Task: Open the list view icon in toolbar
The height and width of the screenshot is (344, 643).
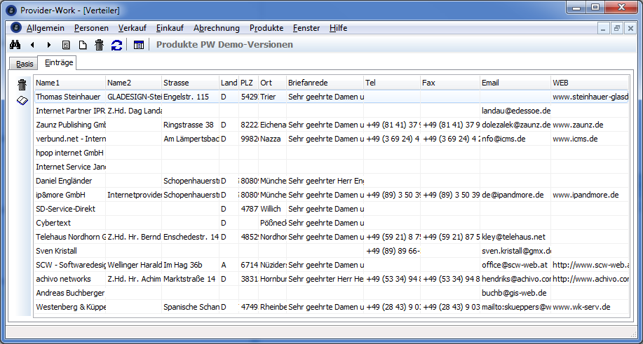Action: [66, 45]
